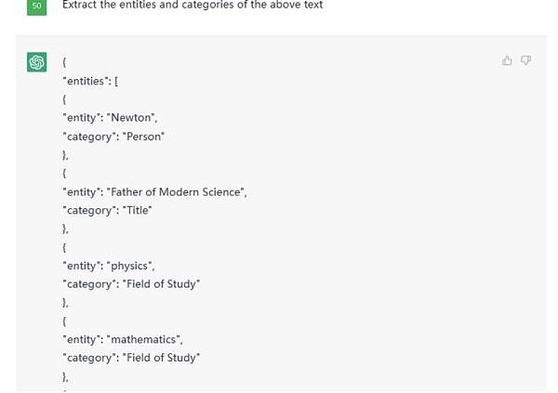Click the Field of Study line under physics
This screenshot has height=393, width=558.
131,284
